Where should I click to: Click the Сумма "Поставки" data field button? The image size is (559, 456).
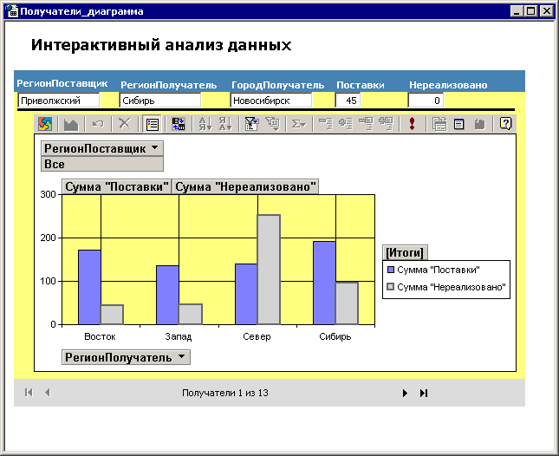(117, 186)
